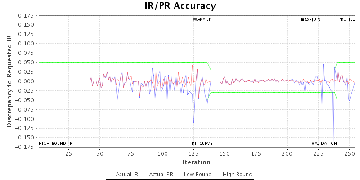Click the red line swatch beside Actual IR

pos(111,174)
